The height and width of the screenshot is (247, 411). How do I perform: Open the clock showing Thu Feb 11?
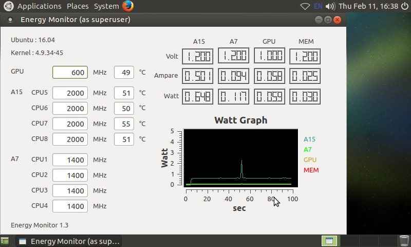(x=369, y=6)
